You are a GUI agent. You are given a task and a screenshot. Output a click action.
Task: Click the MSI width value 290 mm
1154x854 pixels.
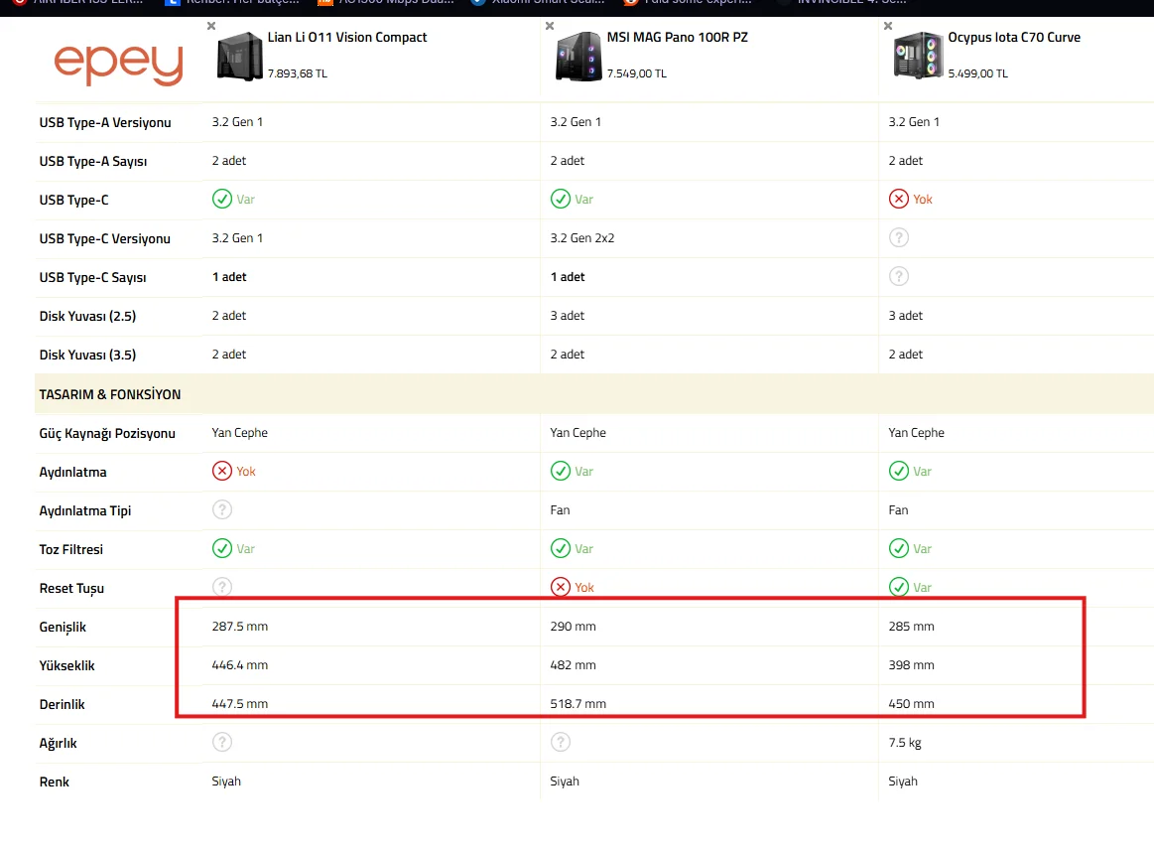pyautogui.click(x=574, y=627)
